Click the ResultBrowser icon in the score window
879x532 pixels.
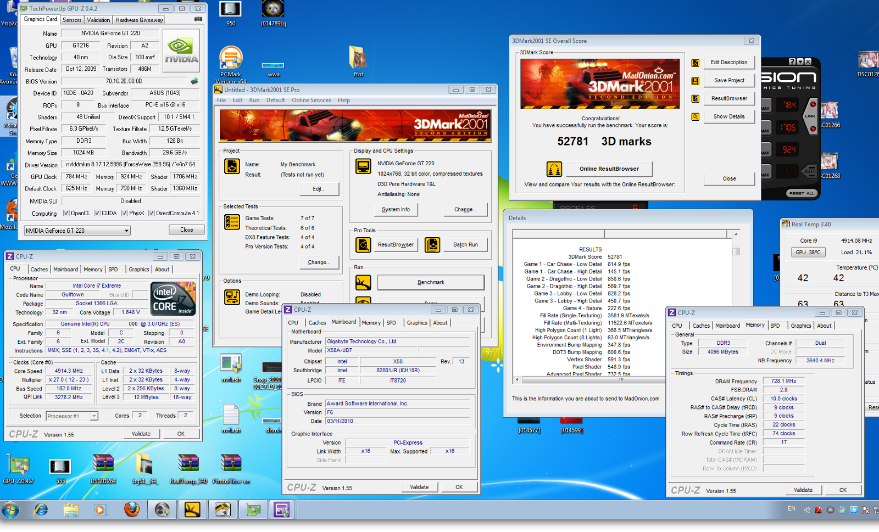tap(695, 99)
